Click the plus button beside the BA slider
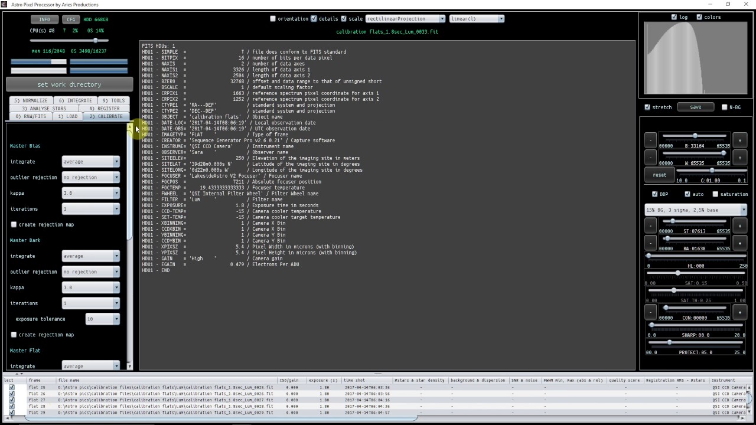The width and height of the screenshot is (756, 425). (740, 243)
